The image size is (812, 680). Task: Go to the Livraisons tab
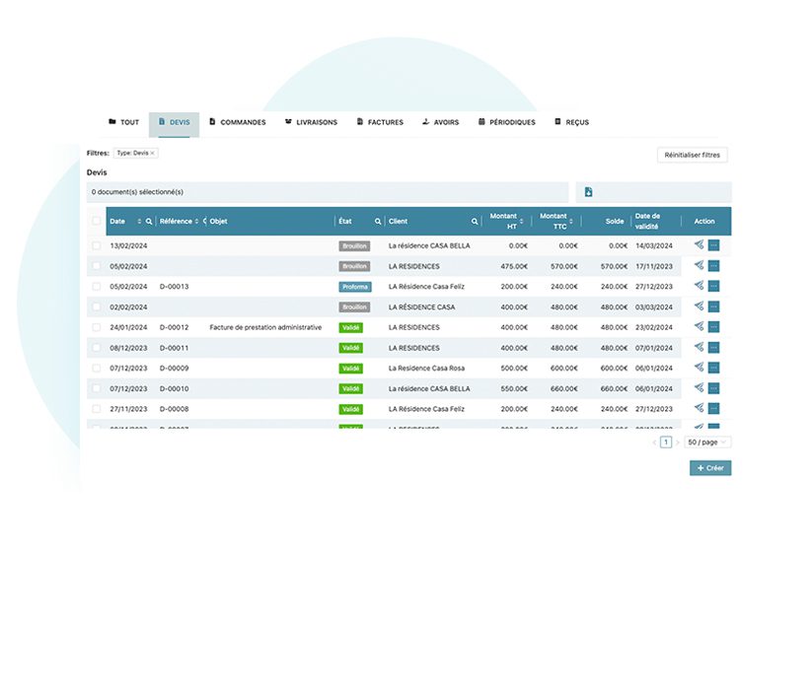pyautogui.click(x=311, y=122)
